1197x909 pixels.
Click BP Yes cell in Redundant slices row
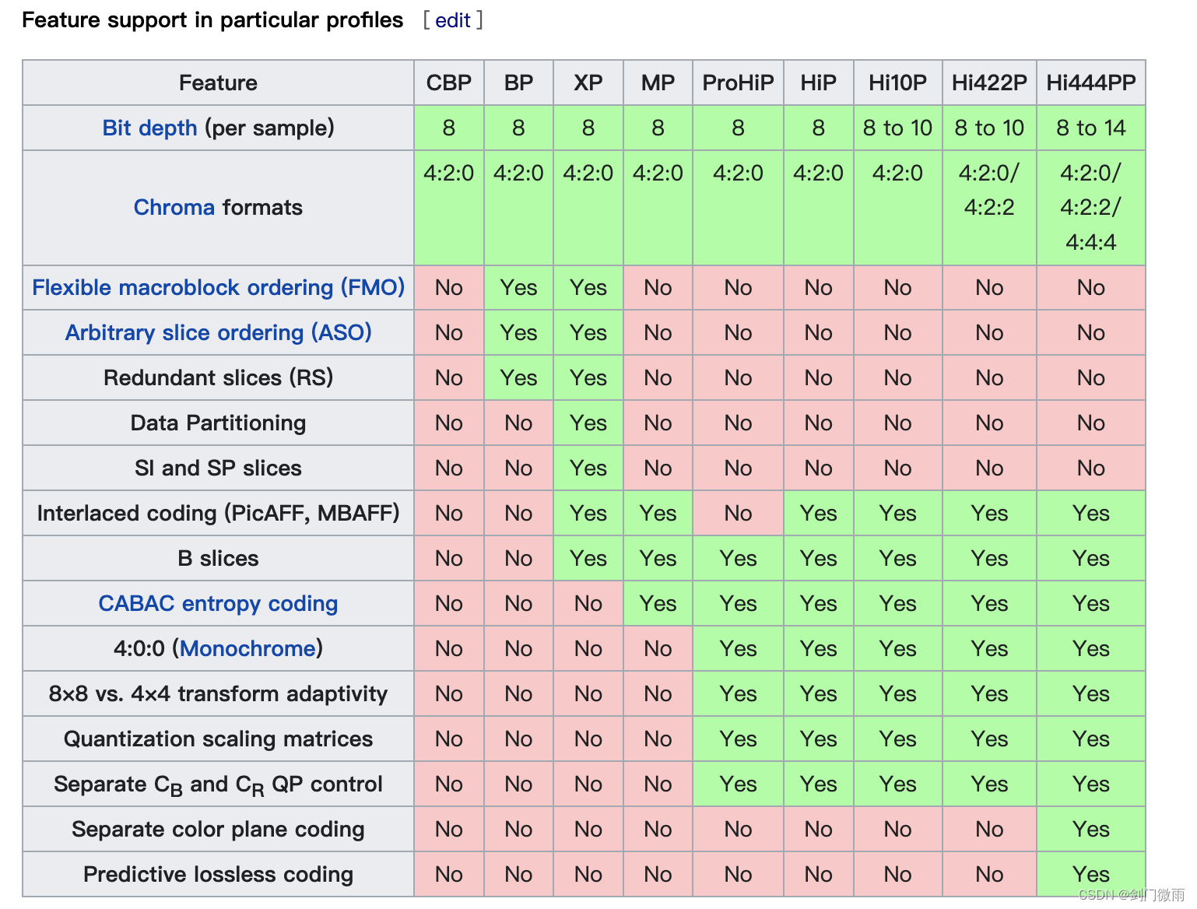point(518,377)
